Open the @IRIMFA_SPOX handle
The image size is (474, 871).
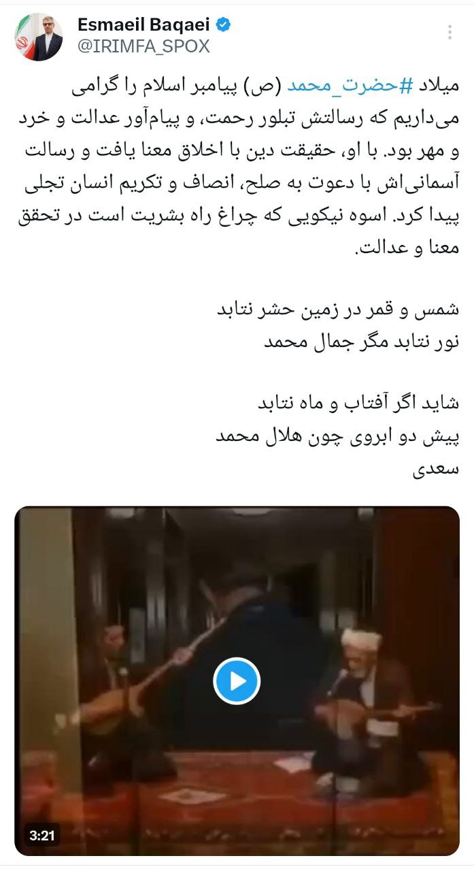[143, 46]
